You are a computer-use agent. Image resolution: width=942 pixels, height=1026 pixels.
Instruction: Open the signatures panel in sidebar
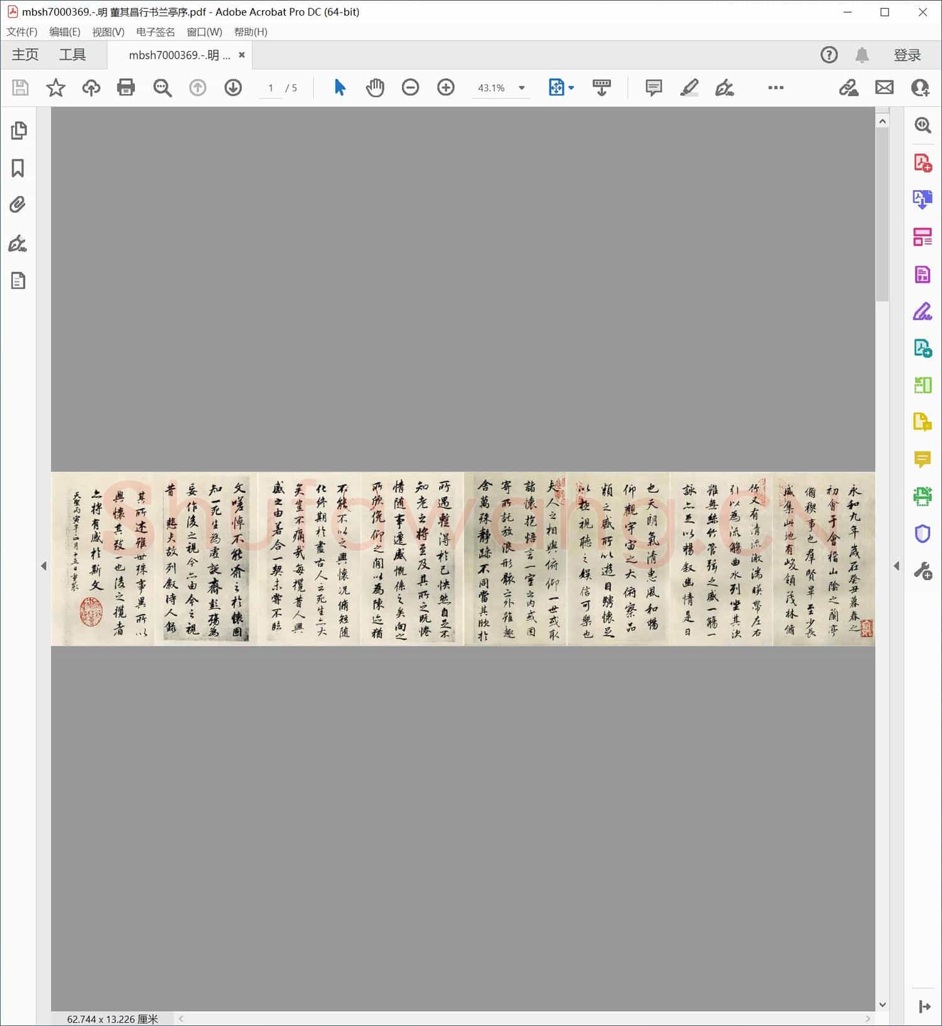click(x=18, y=244)
